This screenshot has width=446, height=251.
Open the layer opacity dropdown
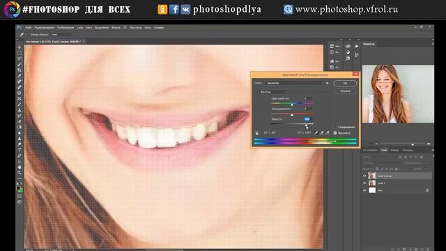coord(427,163)
